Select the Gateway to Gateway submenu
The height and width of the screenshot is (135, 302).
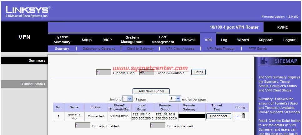tap(99, 49)
